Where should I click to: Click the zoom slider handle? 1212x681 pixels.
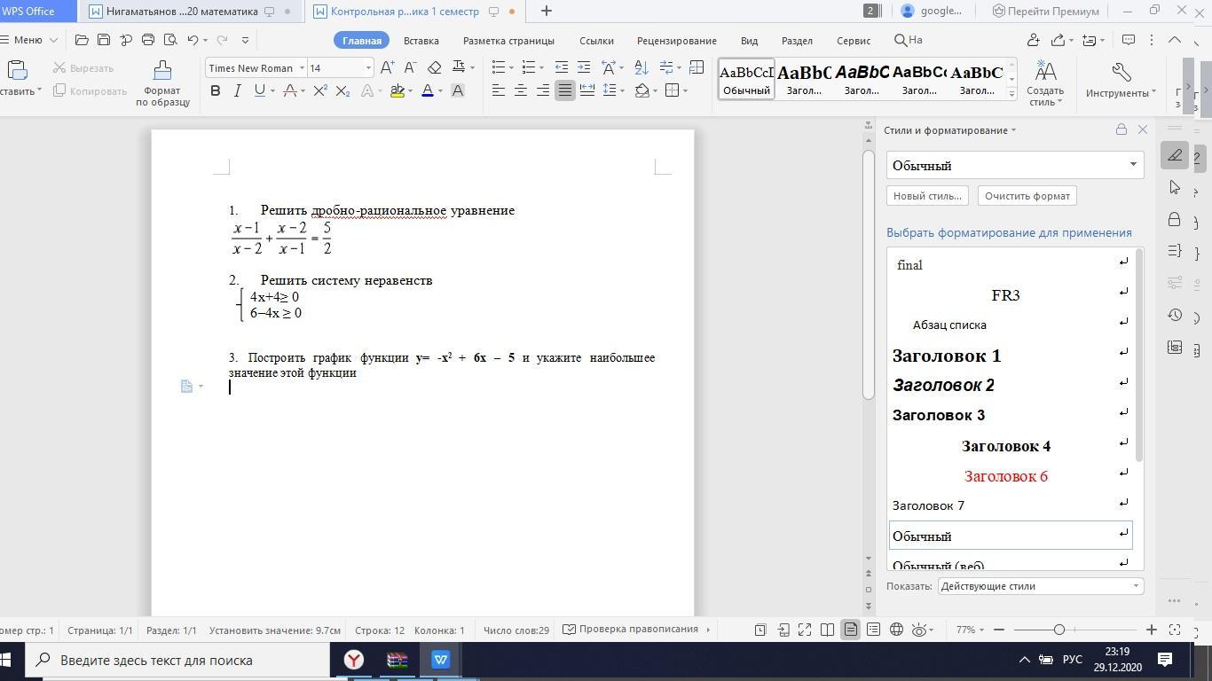point(1059,630)
